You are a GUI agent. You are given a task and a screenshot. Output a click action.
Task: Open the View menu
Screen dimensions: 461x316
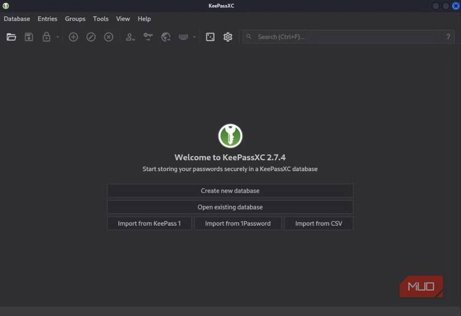tap(123, 19)
